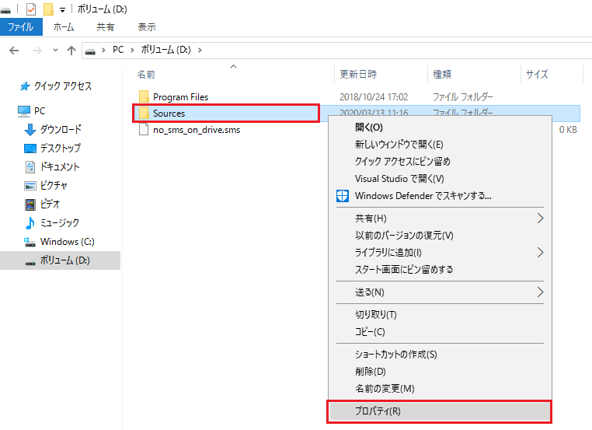This screenshot has width=592, height=430.
Task: Sort by the 更新日時 column header
Action: point(358,74)
